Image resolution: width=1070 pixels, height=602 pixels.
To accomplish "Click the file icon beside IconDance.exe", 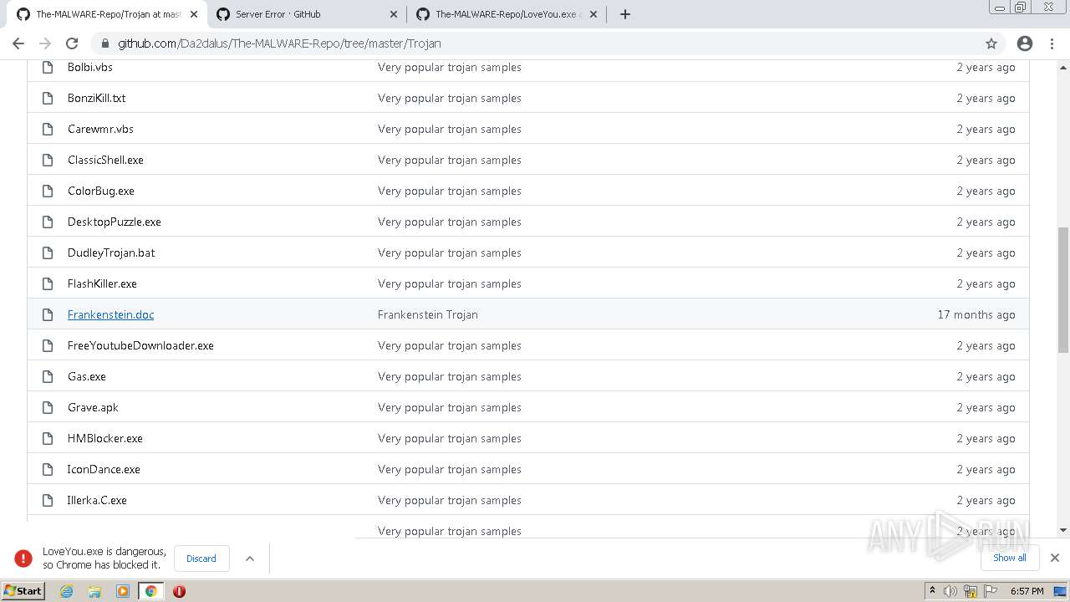I will (48, 469).
